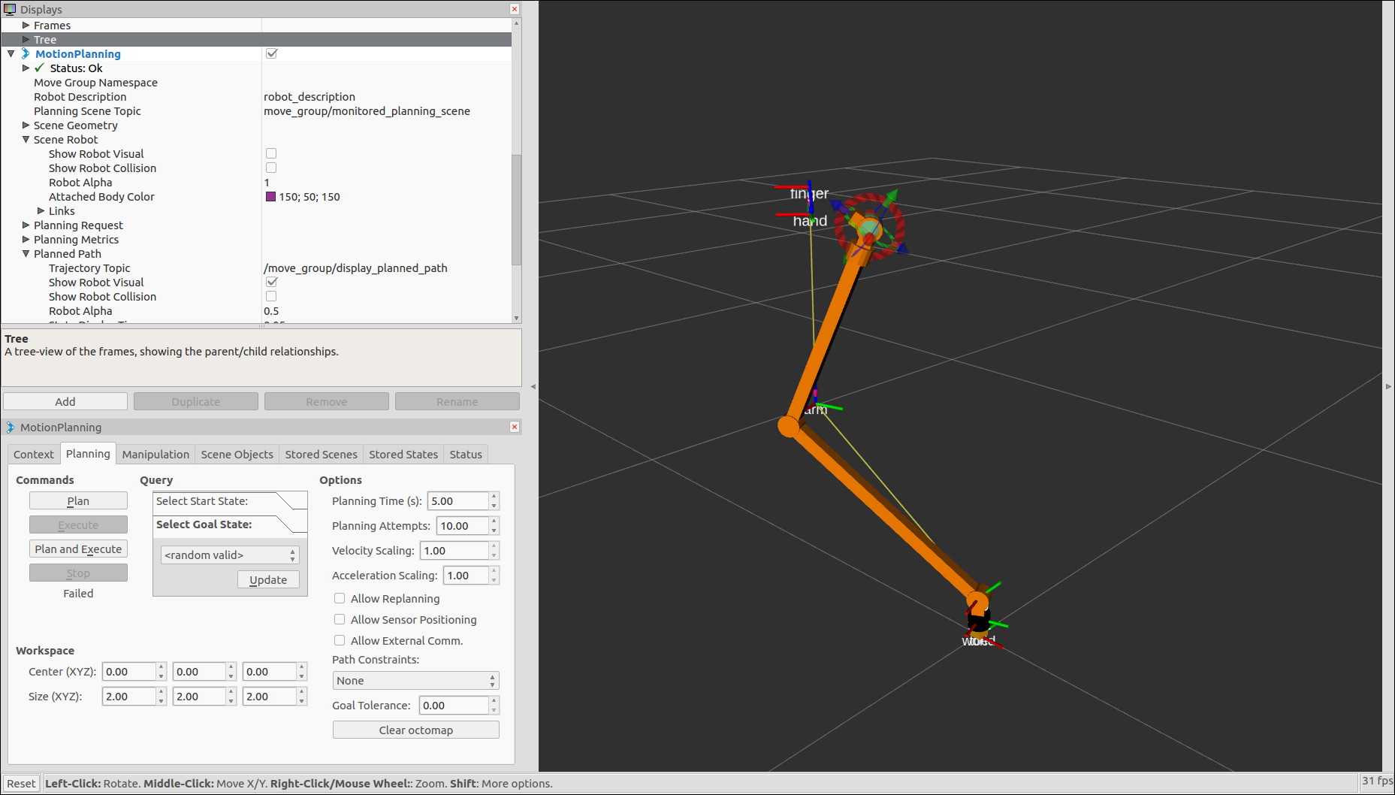Click the Attached Body Color purple swatch

point(270,196)
